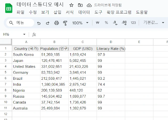Open the 도움말 menu
Image resolution: width=168 pixels, height=120 pixels.
pyautogui.click(x=142, y=12)
